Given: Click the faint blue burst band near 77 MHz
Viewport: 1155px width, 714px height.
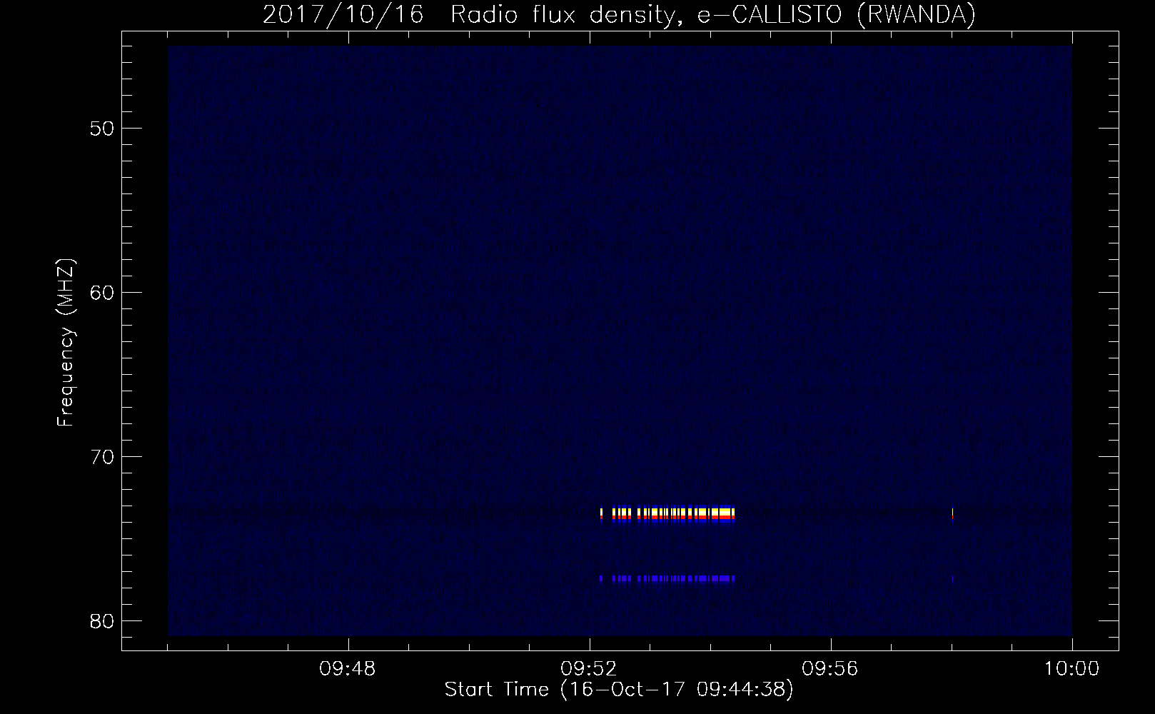Looking at the screenshot, I should click(x=667, y=578).
